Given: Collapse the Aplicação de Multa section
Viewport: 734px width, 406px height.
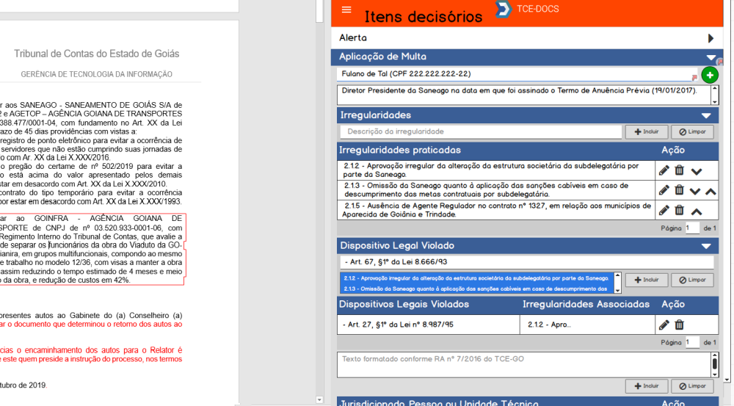Looking at the screenshot, I should click(x=709, y=57).
